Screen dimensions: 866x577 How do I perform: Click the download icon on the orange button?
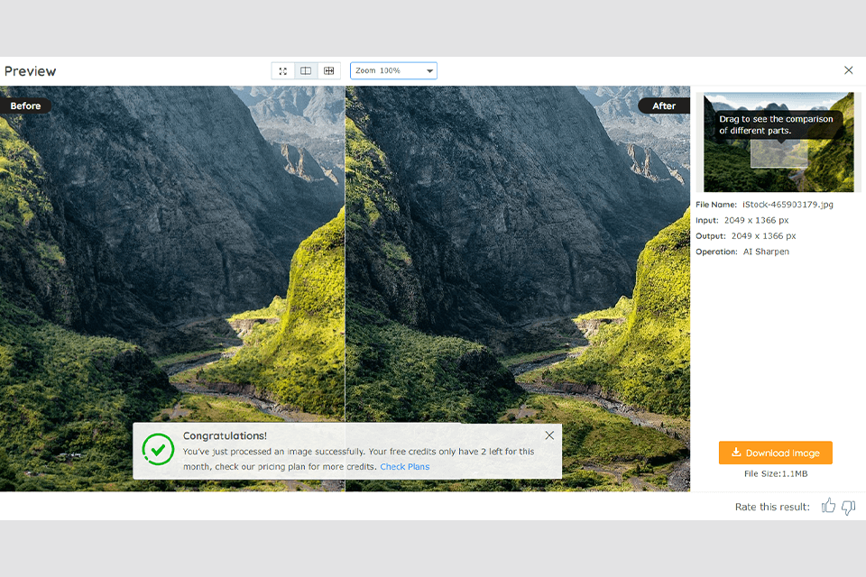click(738, 453)
